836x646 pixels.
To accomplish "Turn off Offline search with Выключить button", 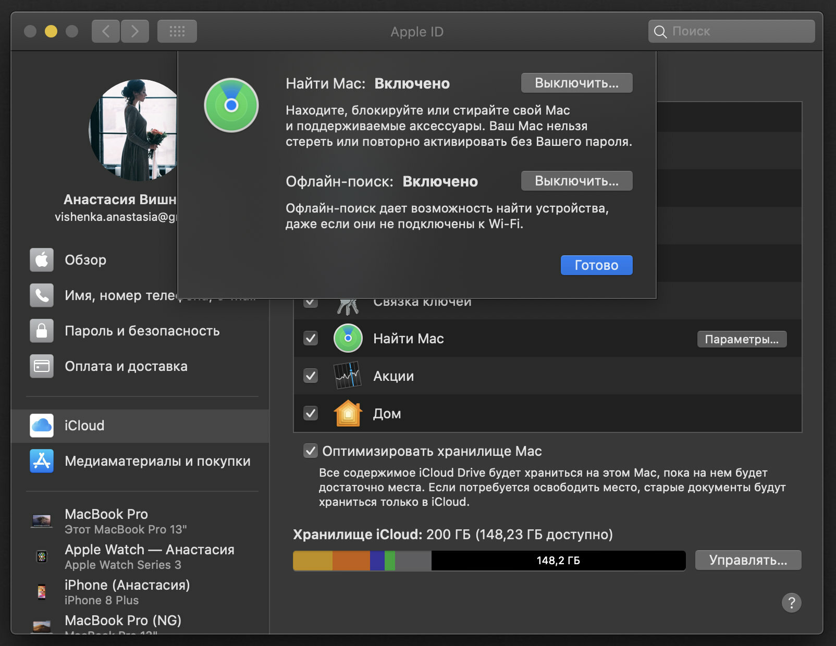I will pyautogui.click(x=576, y=181).
